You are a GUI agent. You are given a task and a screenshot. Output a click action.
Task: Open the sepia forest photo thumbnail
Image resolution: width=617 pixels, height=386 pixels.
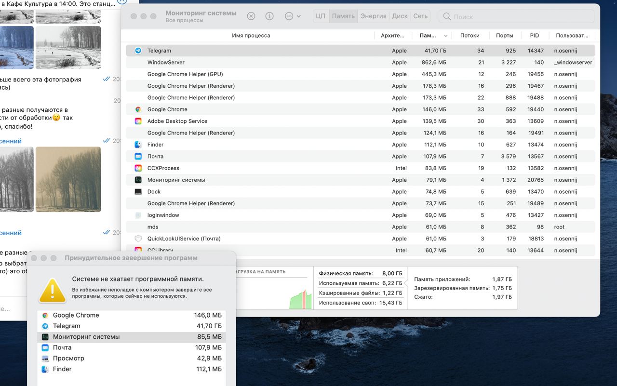point(68,179)
